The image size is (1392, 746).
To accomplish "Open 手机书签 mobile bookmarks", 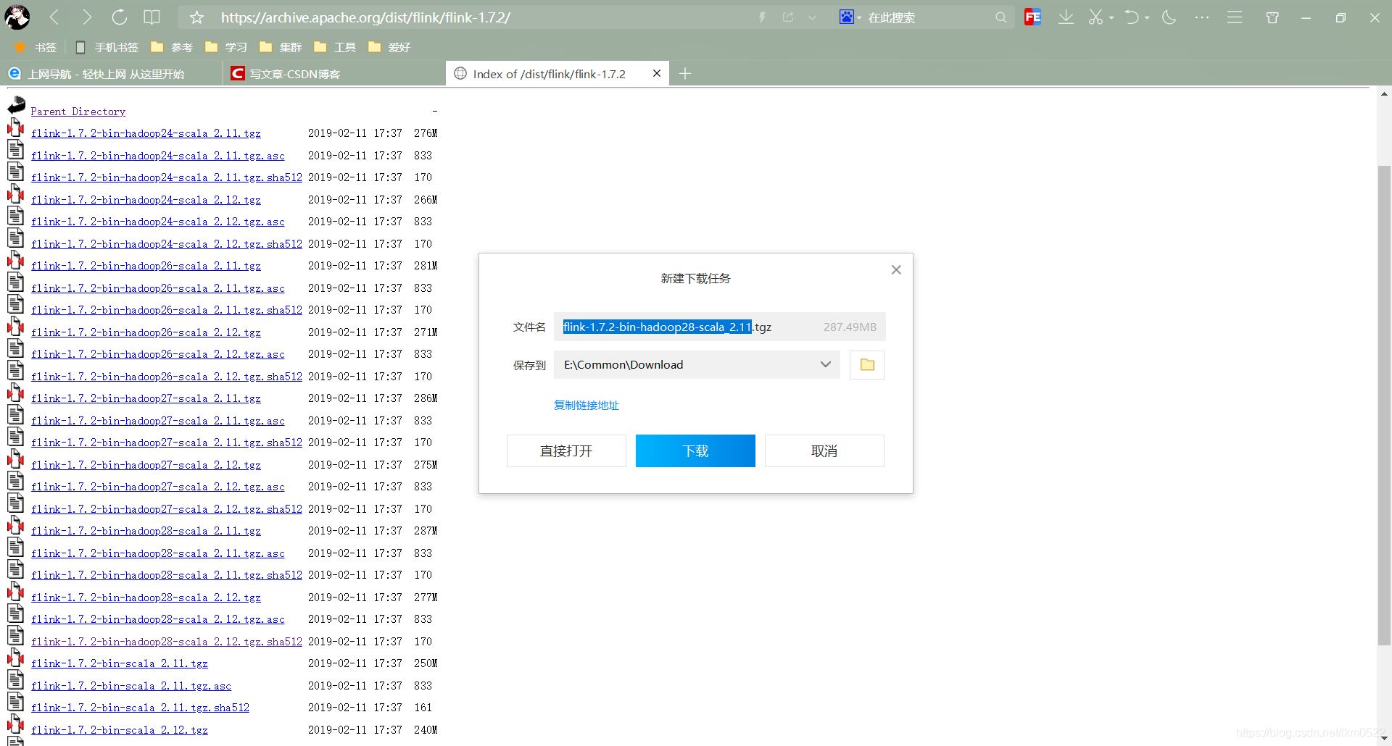I will (x=107, y=47).
